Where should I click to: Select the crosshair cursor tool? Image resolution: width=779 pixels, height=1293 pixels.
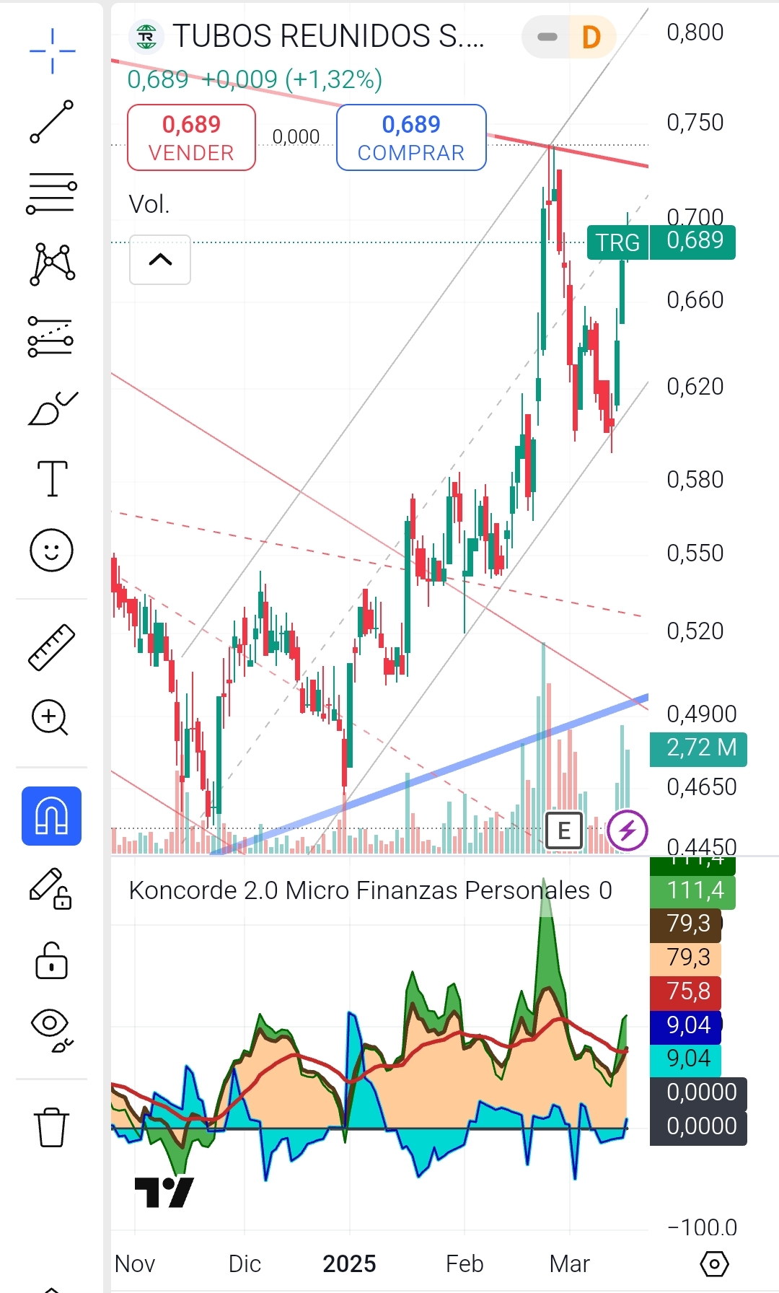click(52, 51)
